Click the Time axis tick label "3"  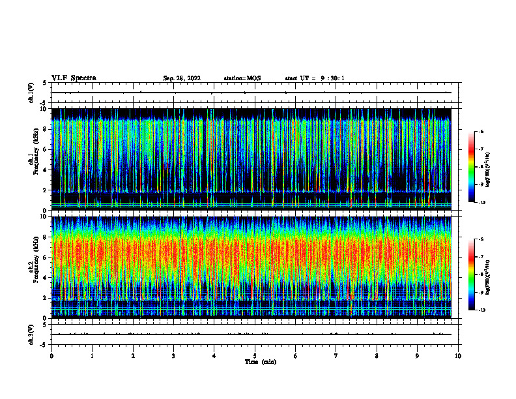pyautogui.click(x=173, y=356)
